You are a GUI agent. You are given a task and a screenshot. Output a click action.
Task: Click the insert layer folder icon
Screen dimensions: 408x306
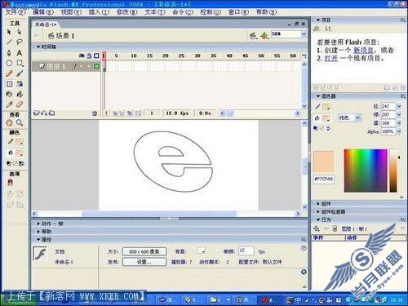pyautogui.click(x=51, y=113)
